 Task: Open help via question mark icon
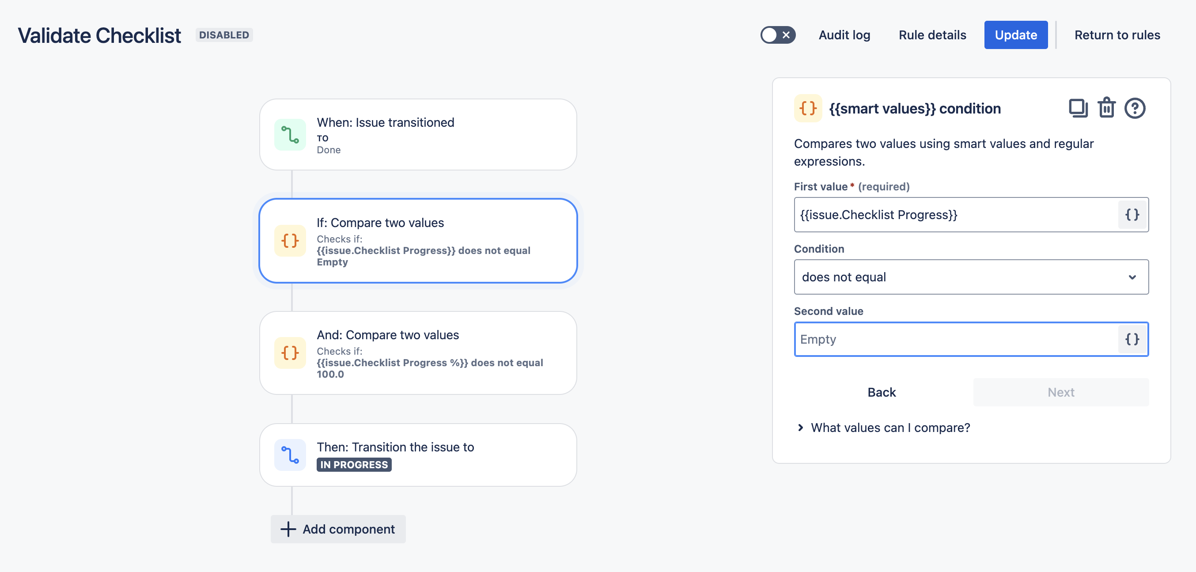(1134, 108)
